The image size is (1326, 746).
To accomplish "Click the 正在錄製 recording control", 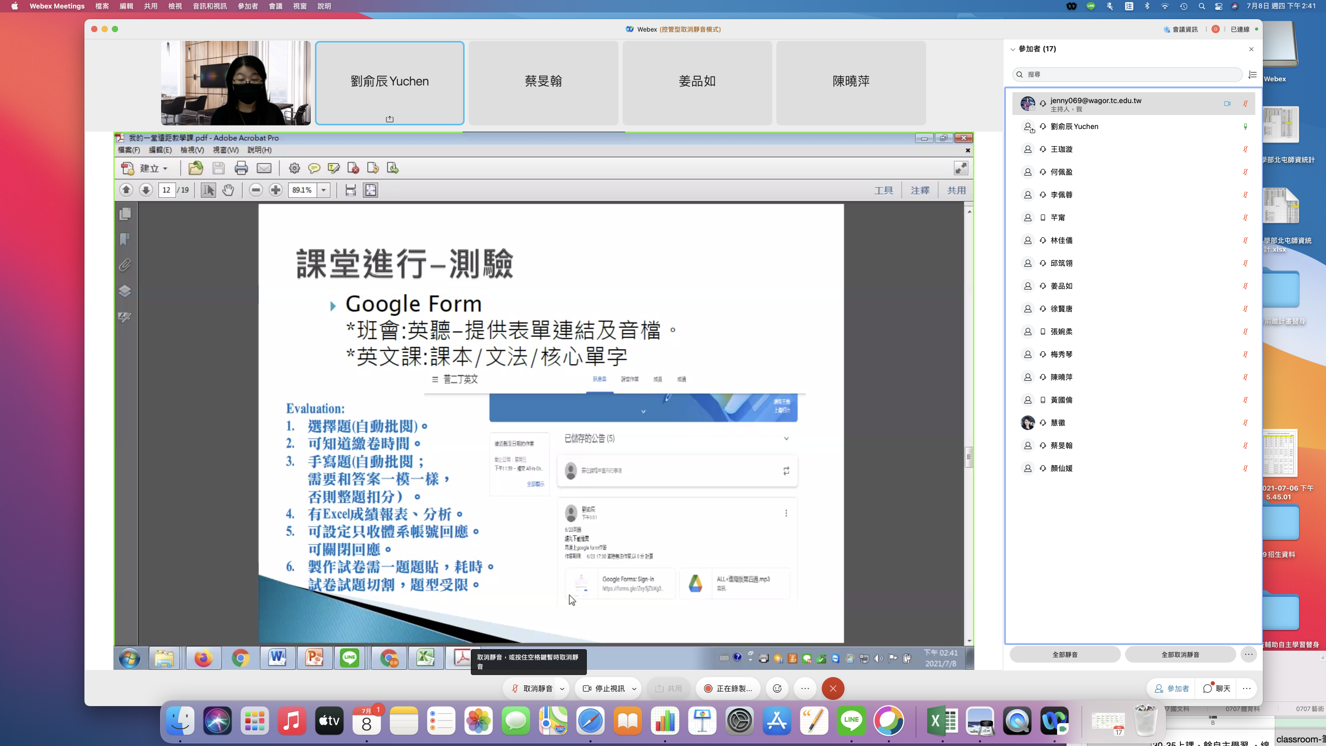I will click(728, 688).
